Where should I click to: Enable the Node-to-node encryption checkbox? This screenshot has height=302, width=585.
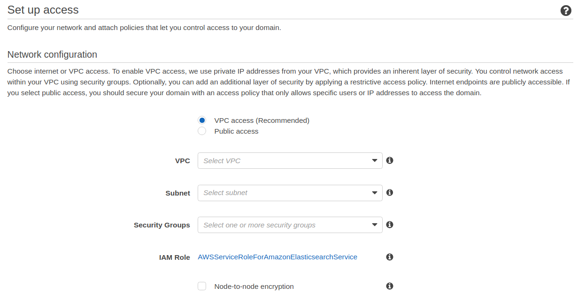(202, 286)
